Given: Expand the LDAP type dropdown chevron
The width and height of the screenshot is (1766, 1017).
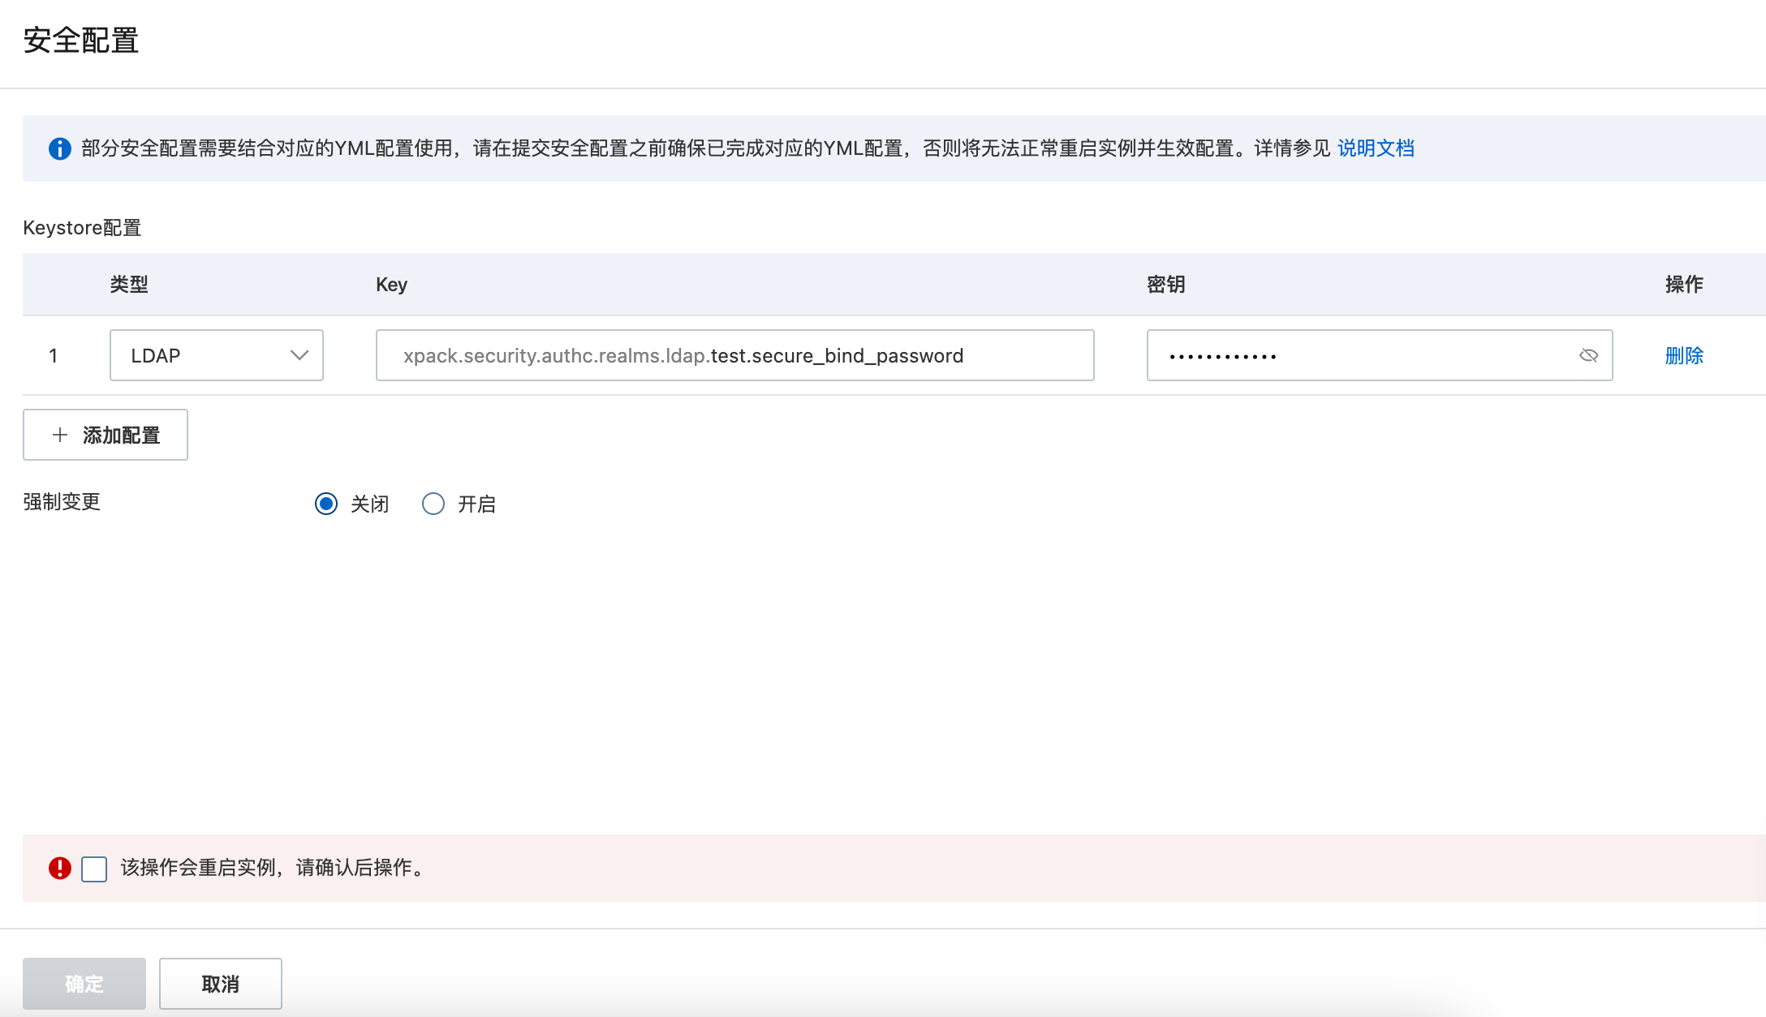Looking at the screenshot, I should tap(299, 355).
